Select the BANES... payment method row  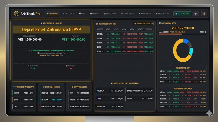(x=125, y=34)
